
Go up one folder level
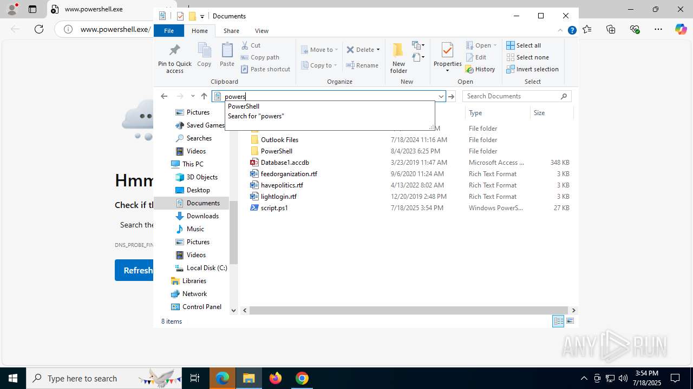(204, 96)
